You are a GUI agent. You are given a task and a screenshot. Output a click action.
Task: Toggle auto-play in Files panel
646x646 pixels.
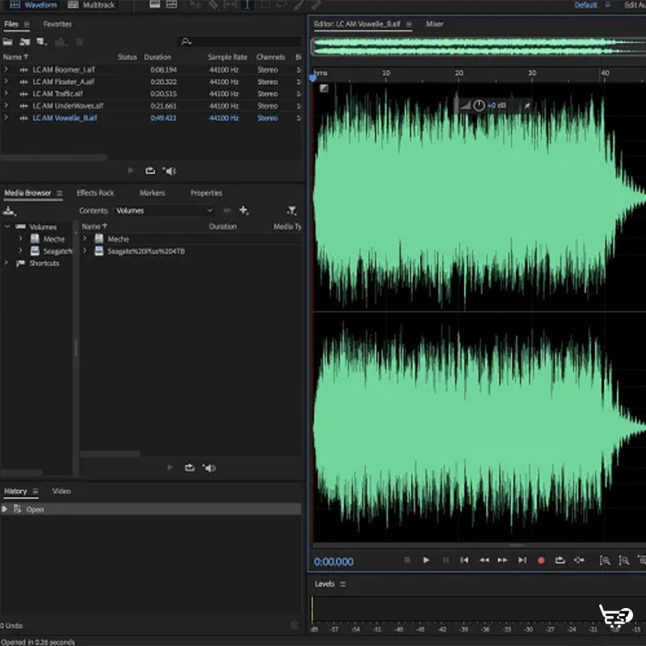pos(170,170)
